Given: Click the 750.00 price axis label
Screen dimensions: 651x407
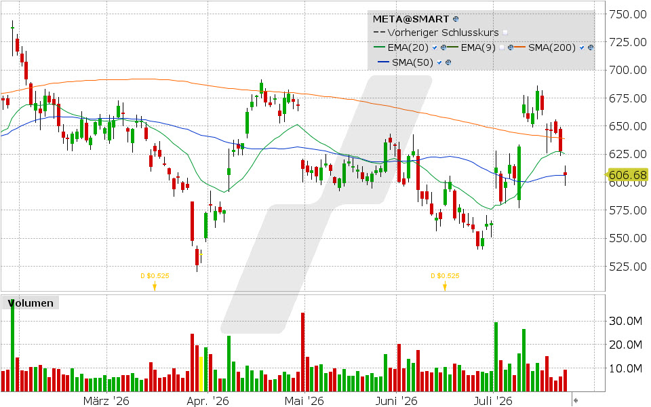Looking at the screenshot, I should 627,14.
